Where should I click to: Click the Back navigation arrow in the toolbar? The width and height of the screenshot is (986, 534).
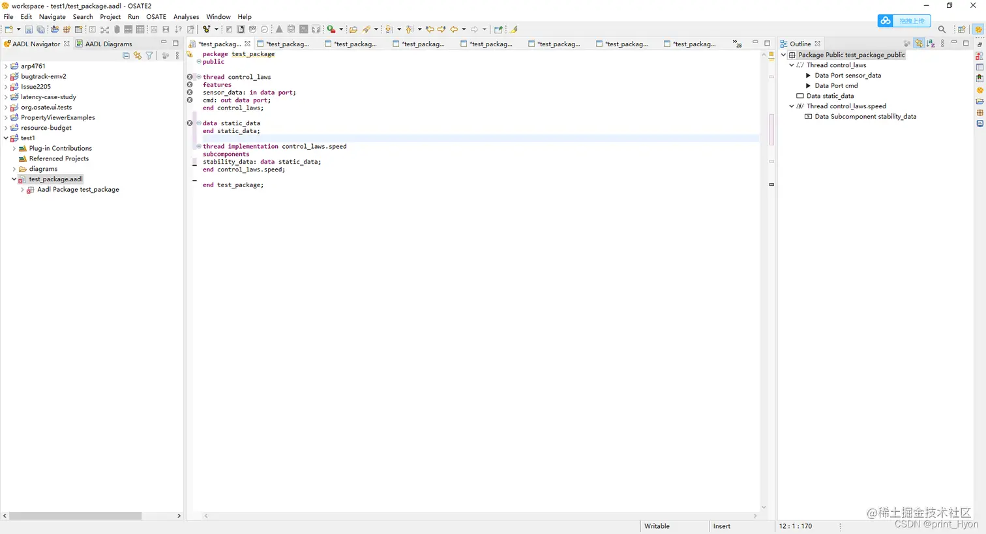coord(454,29)
